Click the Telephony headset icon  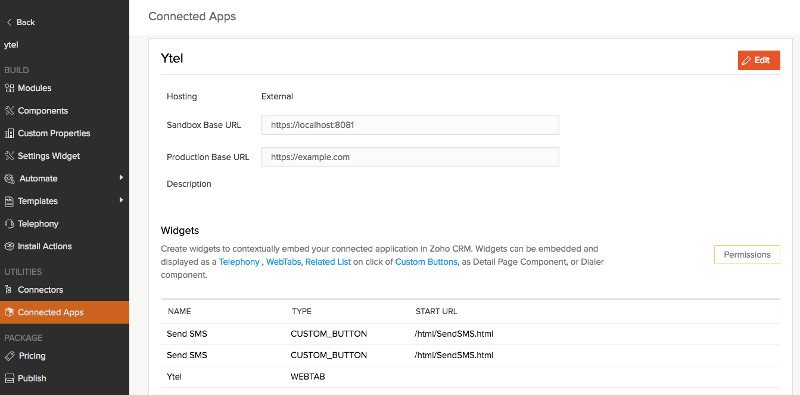tap(9, 224)
